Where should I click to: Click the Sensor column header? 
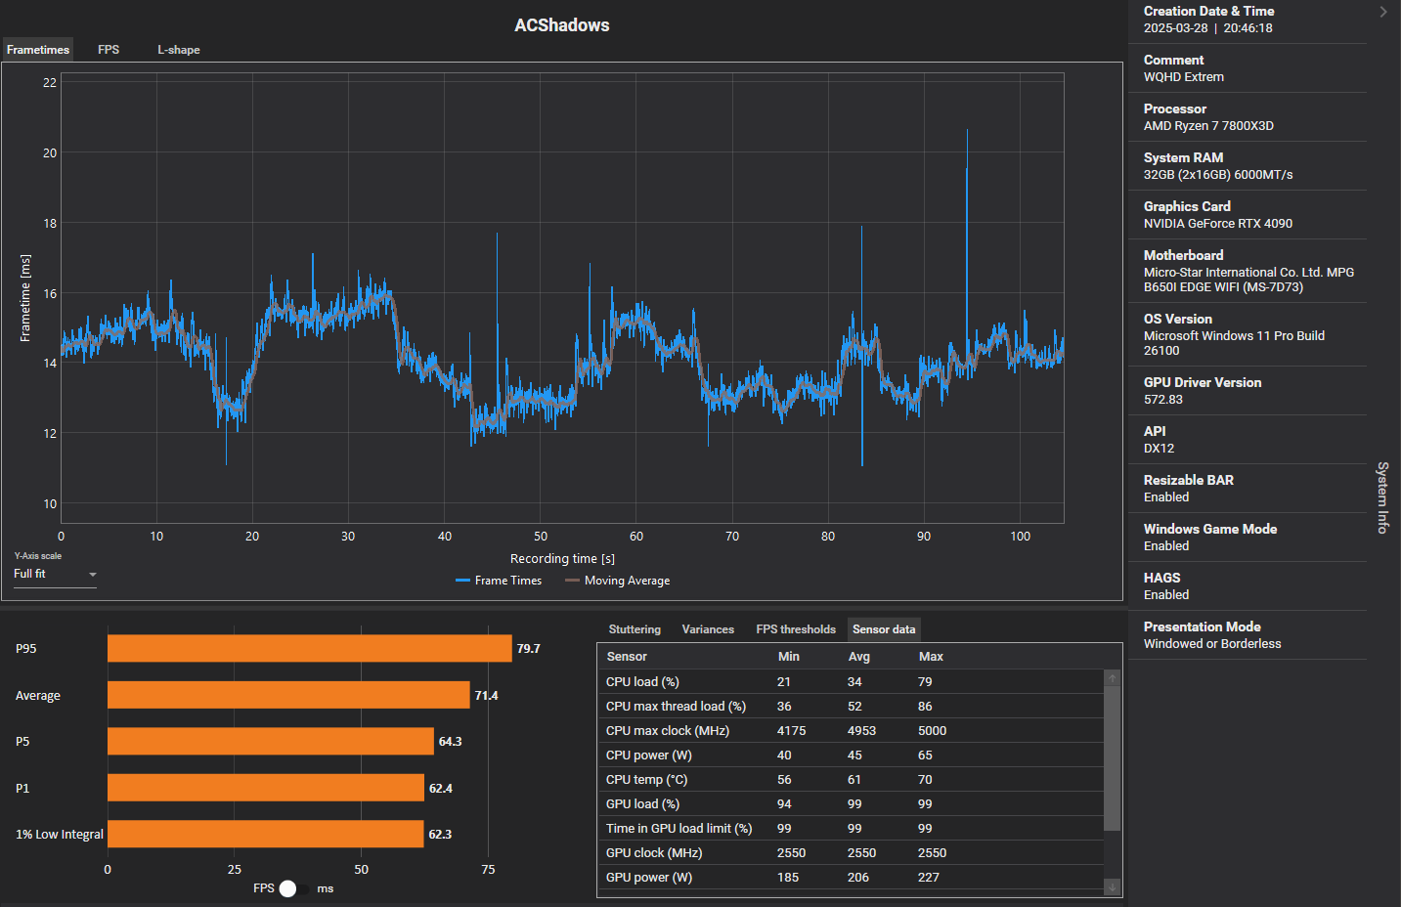(x=627, y=657)
